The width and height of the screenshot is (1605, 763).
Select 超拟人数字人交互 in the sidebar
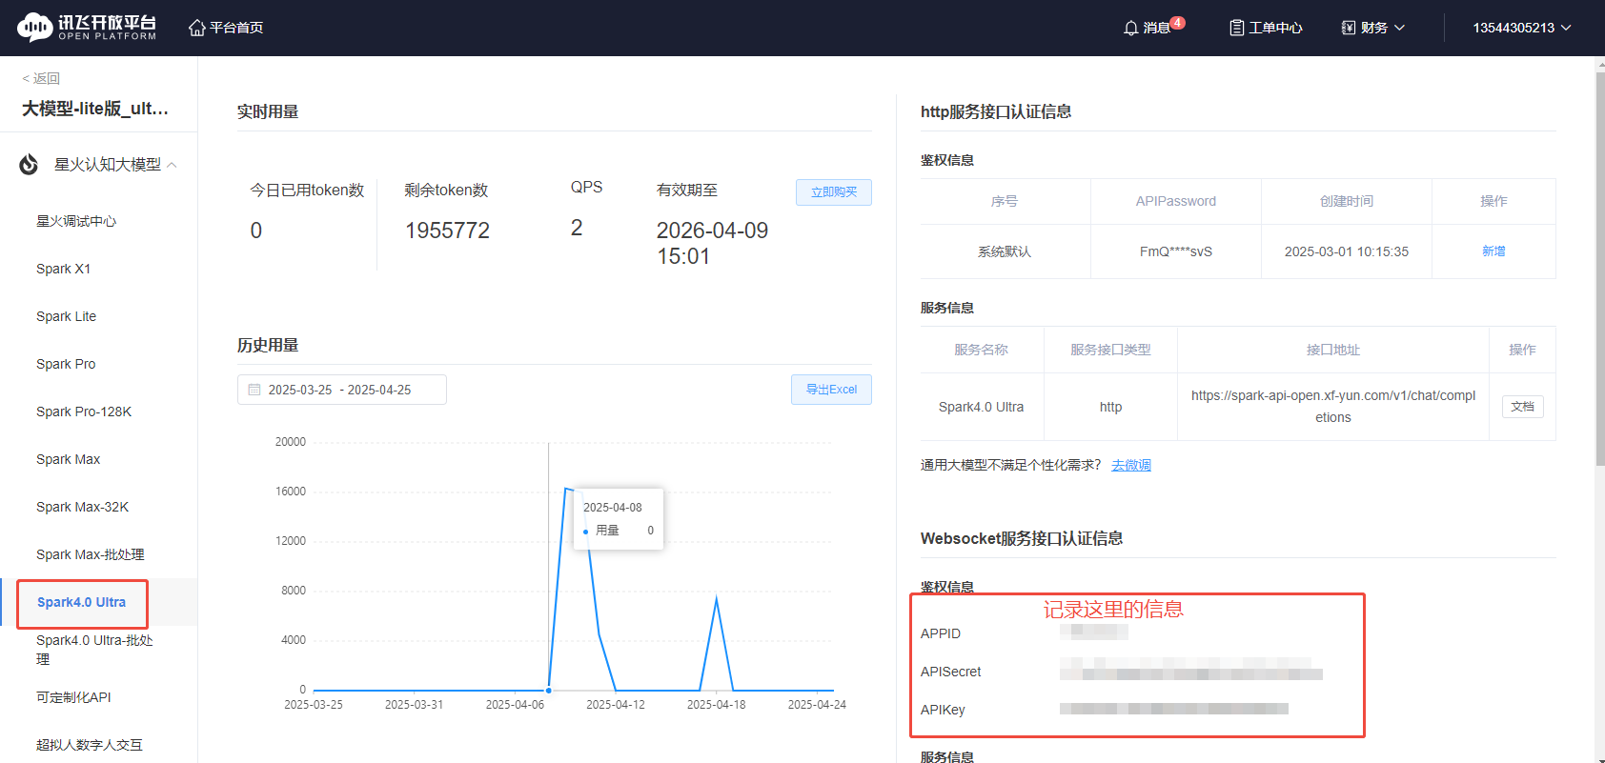(x=90, y=745)
